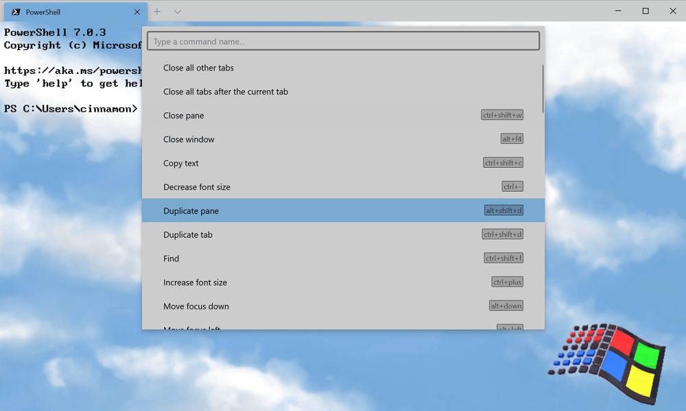
Task: Close the terminal window
Action: coord(673,11)
